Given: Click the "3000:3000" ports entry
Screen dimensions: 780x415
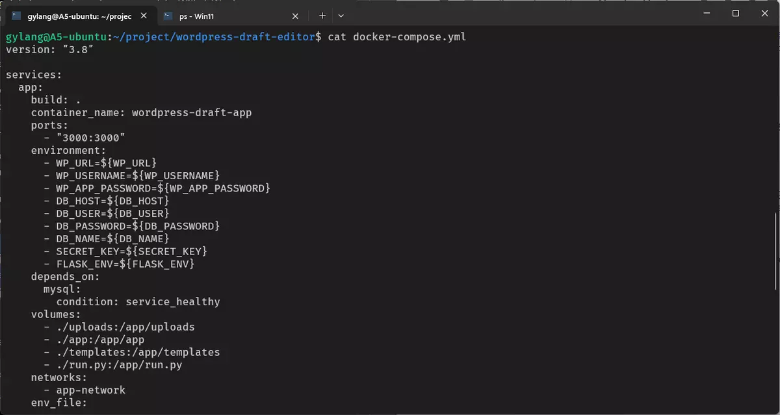Looking at the screenshot, I should pyautogui.click(x=90, y=138).
